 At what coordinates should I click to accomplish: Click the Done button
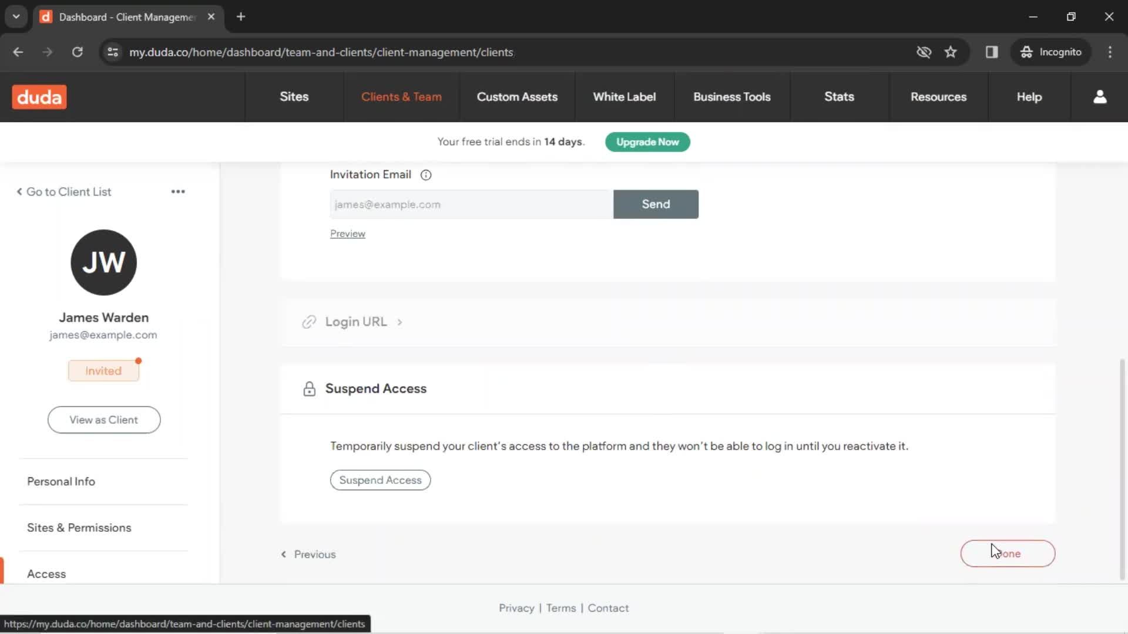point(1008,554)
